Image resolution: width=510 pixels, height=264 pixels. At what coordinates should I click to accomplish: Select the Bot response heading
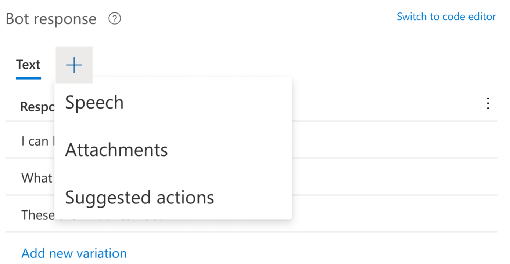pos(51,18)
